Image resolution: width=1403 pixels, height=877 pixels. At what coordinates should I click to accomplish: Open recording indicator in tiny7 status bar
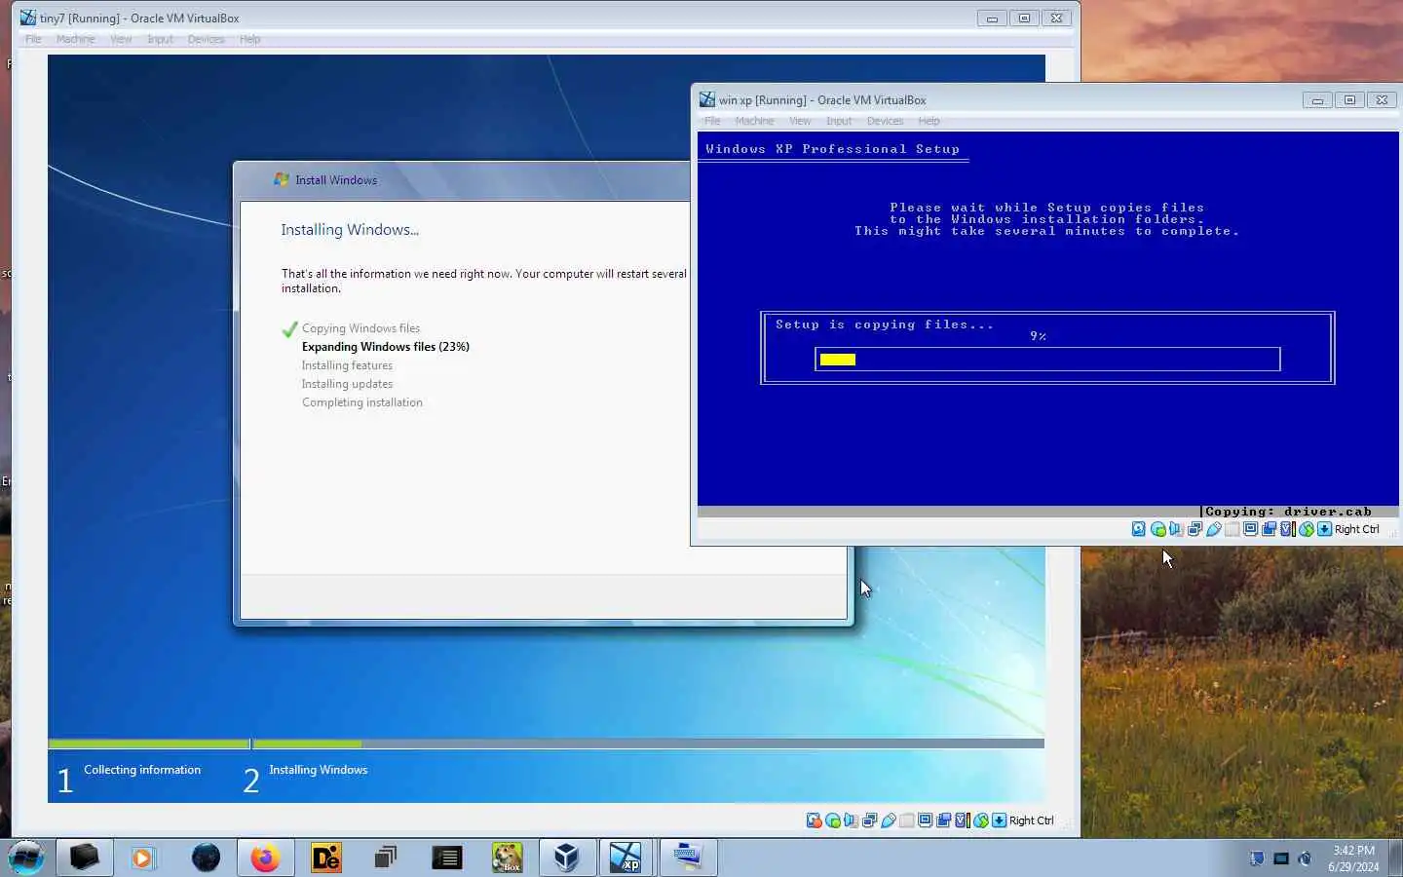tap(943, 820)
